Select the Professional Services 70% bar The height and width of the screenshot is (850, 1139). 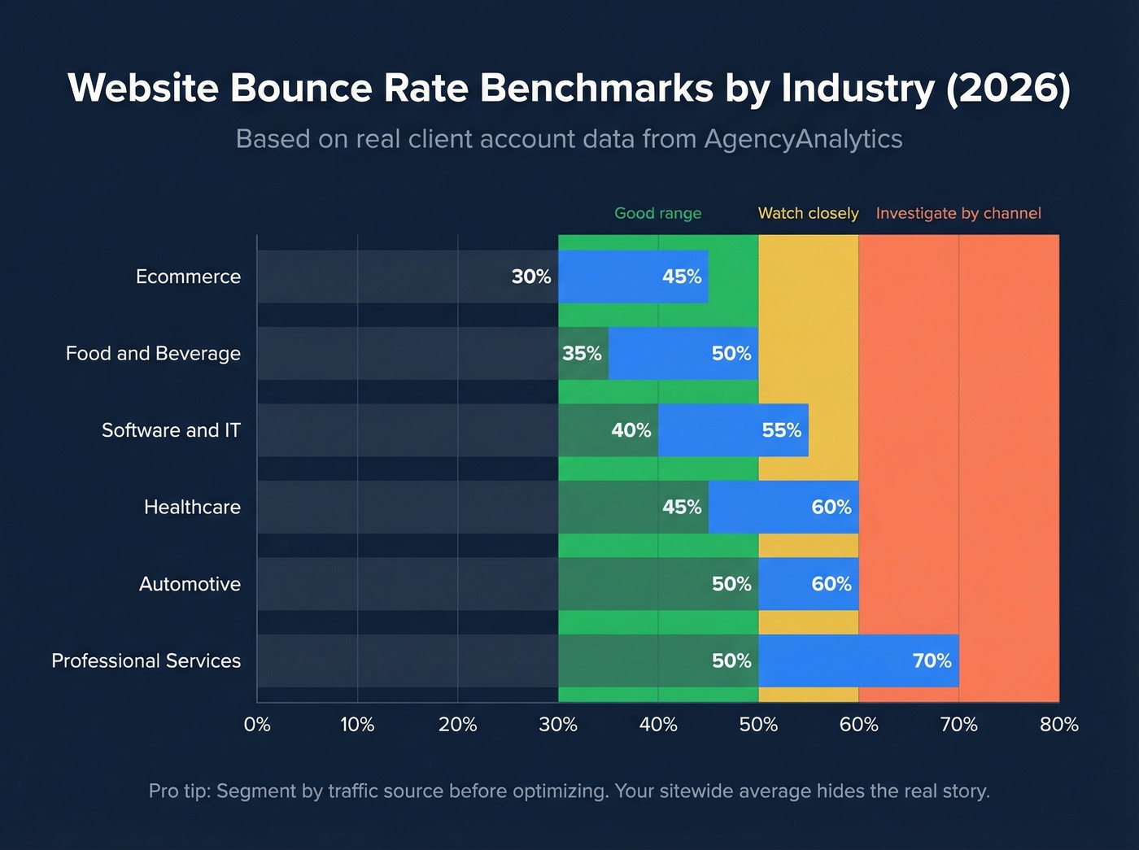pyautogui.click(x=858, y=660)
